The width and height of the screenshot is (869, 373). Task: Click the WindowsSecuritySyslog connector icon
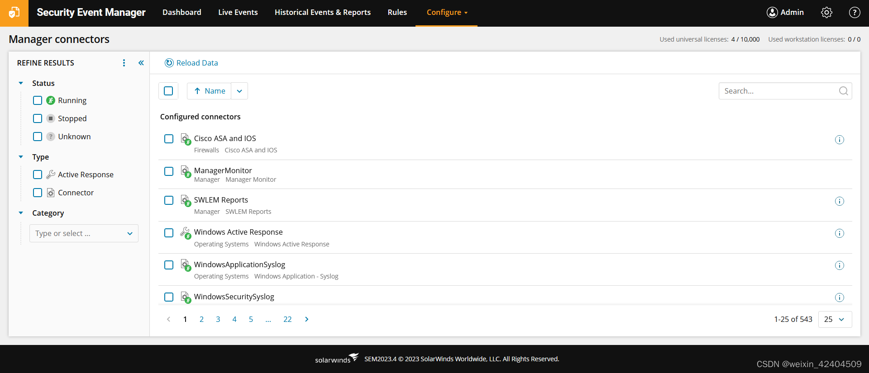tap(186, 297)
